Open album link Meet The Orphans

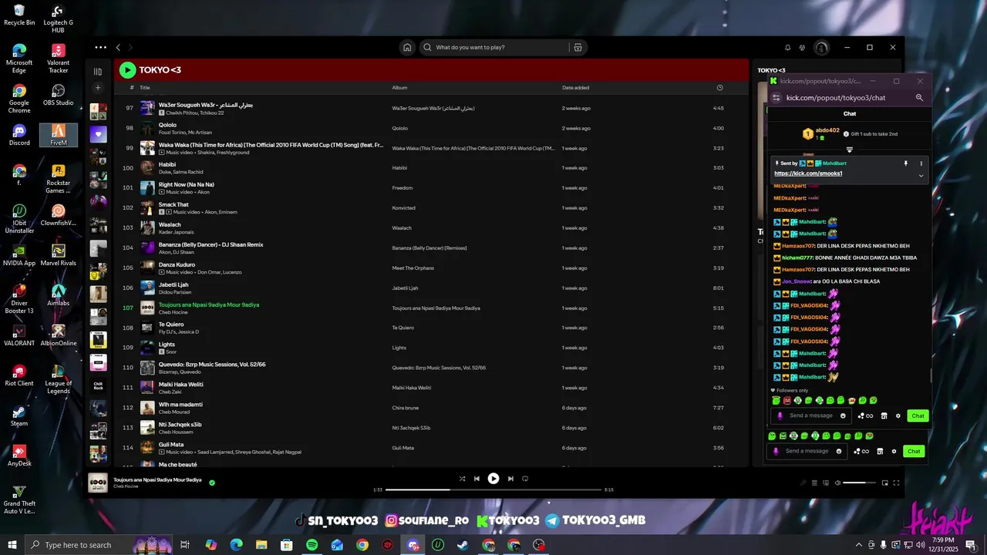[x=413, y=268]
